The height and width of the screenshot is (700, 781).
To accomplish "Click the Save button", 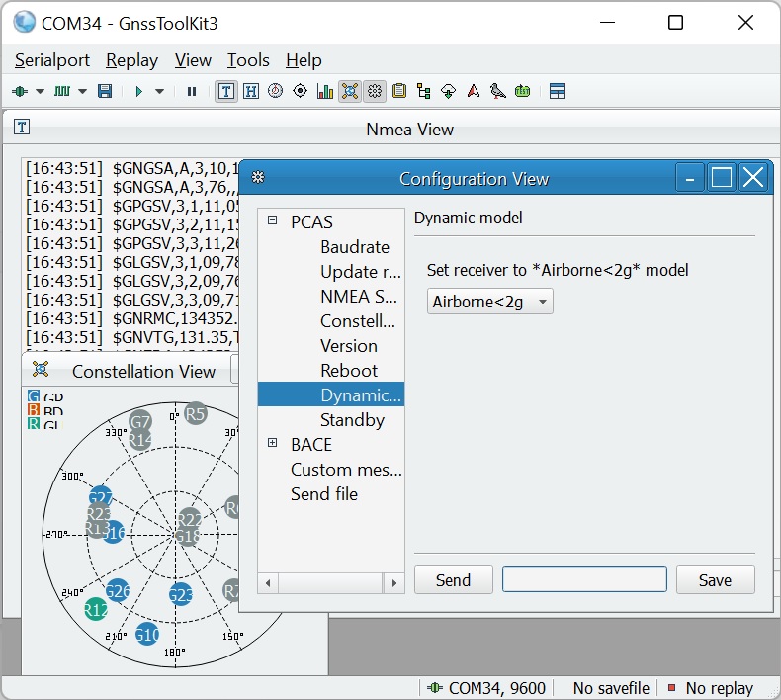I will tap(715, 580).
